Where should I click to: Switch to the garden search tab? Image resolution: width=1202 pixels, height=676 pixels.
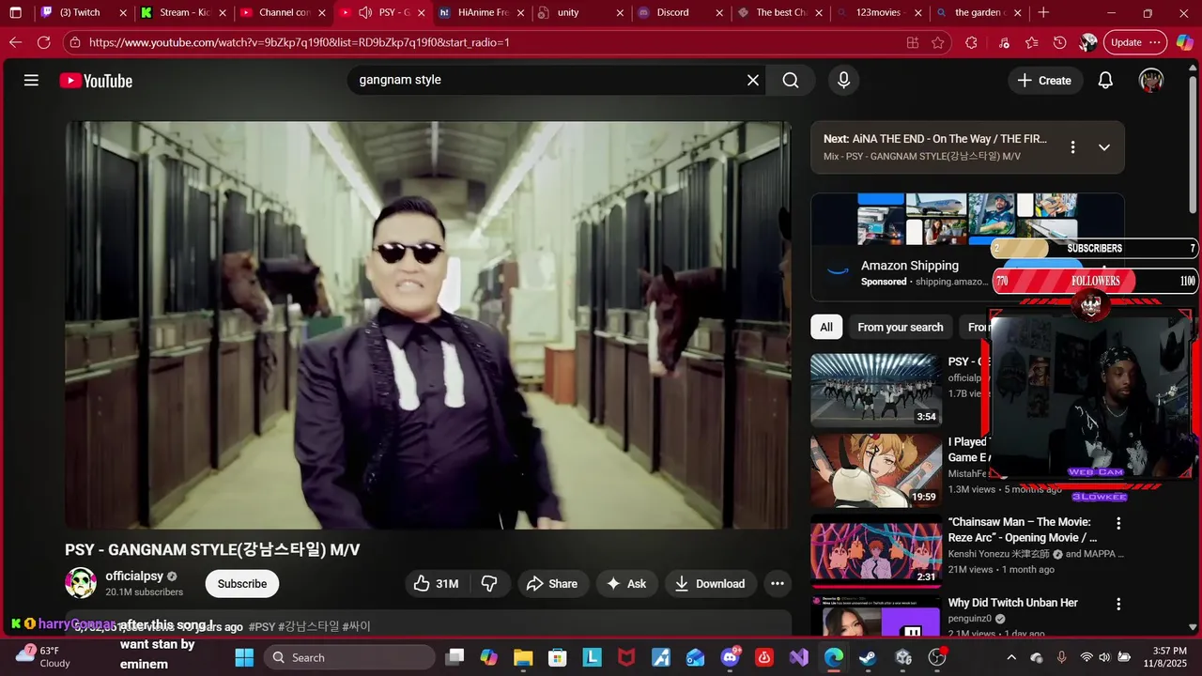(979, 13)
